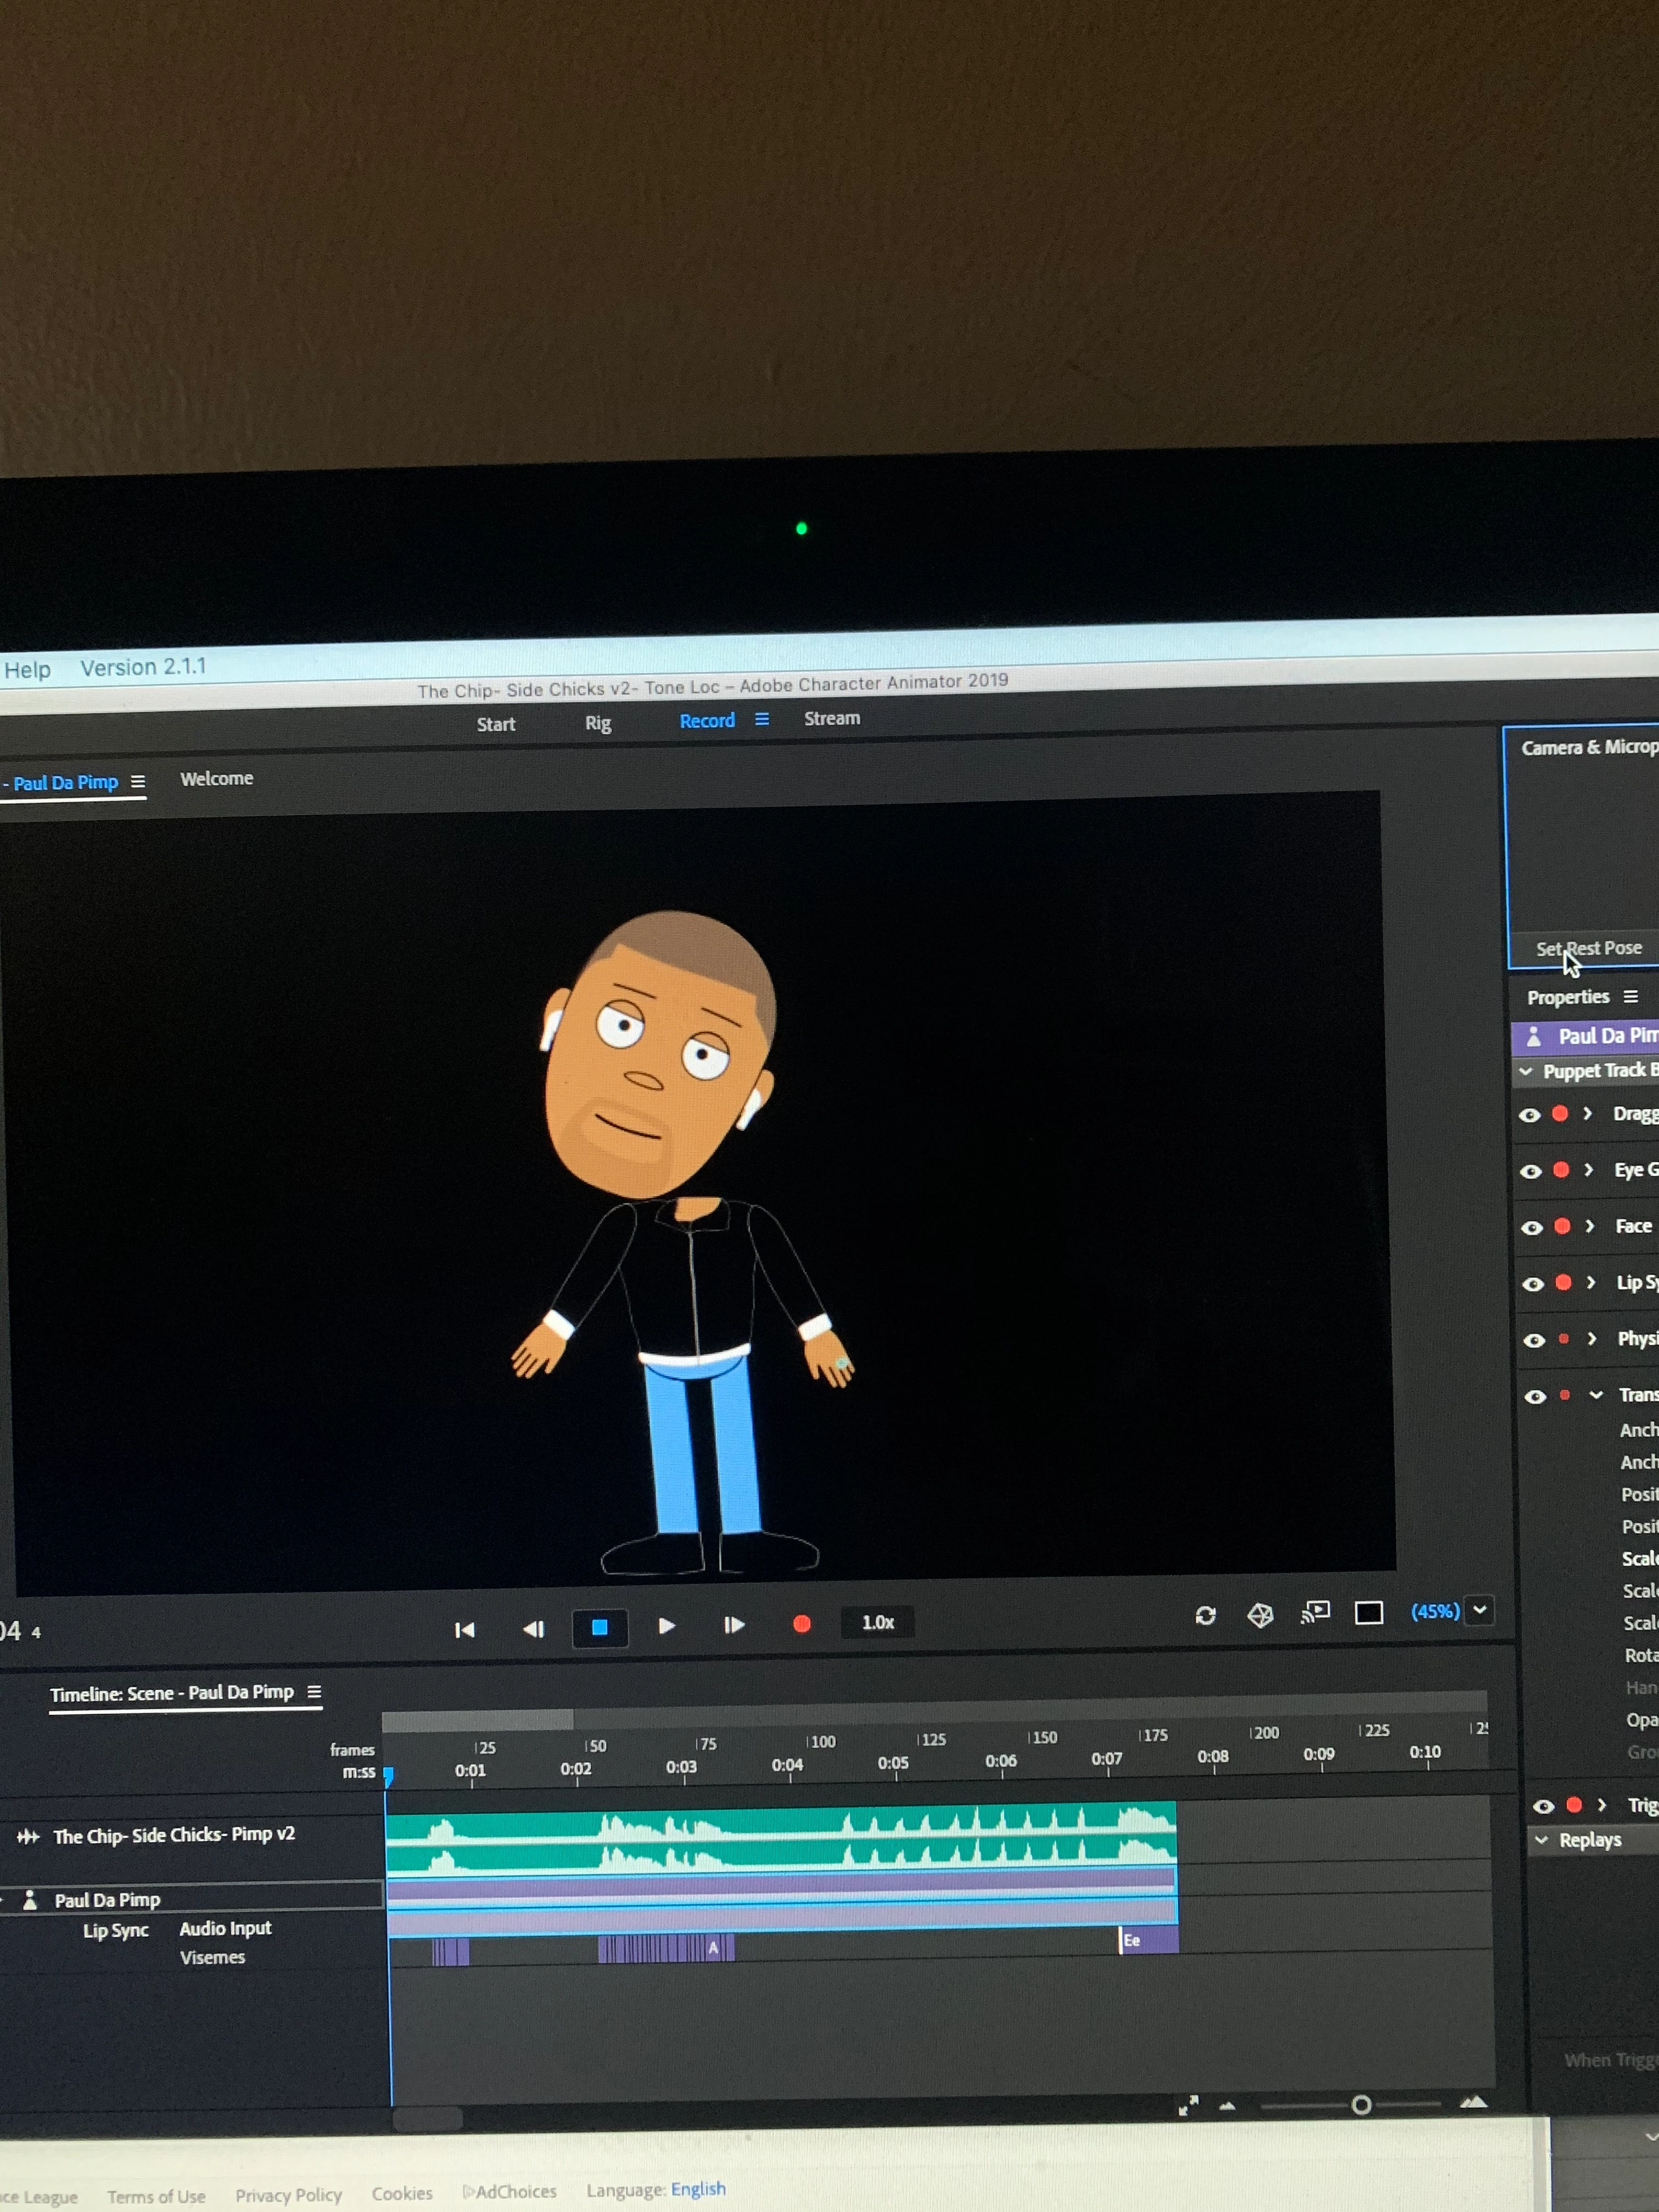The width and height of the screenshot is (1659, 2212).
Task: Click the AdChoices link in the browser footer
Action: click(x=510, y=2191)
